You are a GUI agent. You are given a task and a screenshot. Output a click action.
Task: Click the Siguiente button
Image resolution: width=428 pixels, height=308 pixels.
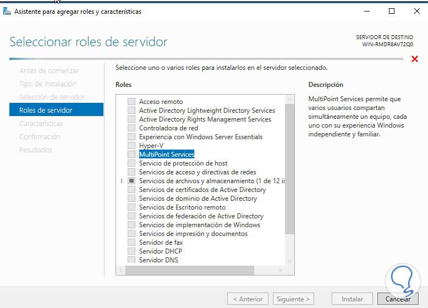[293, 299]
